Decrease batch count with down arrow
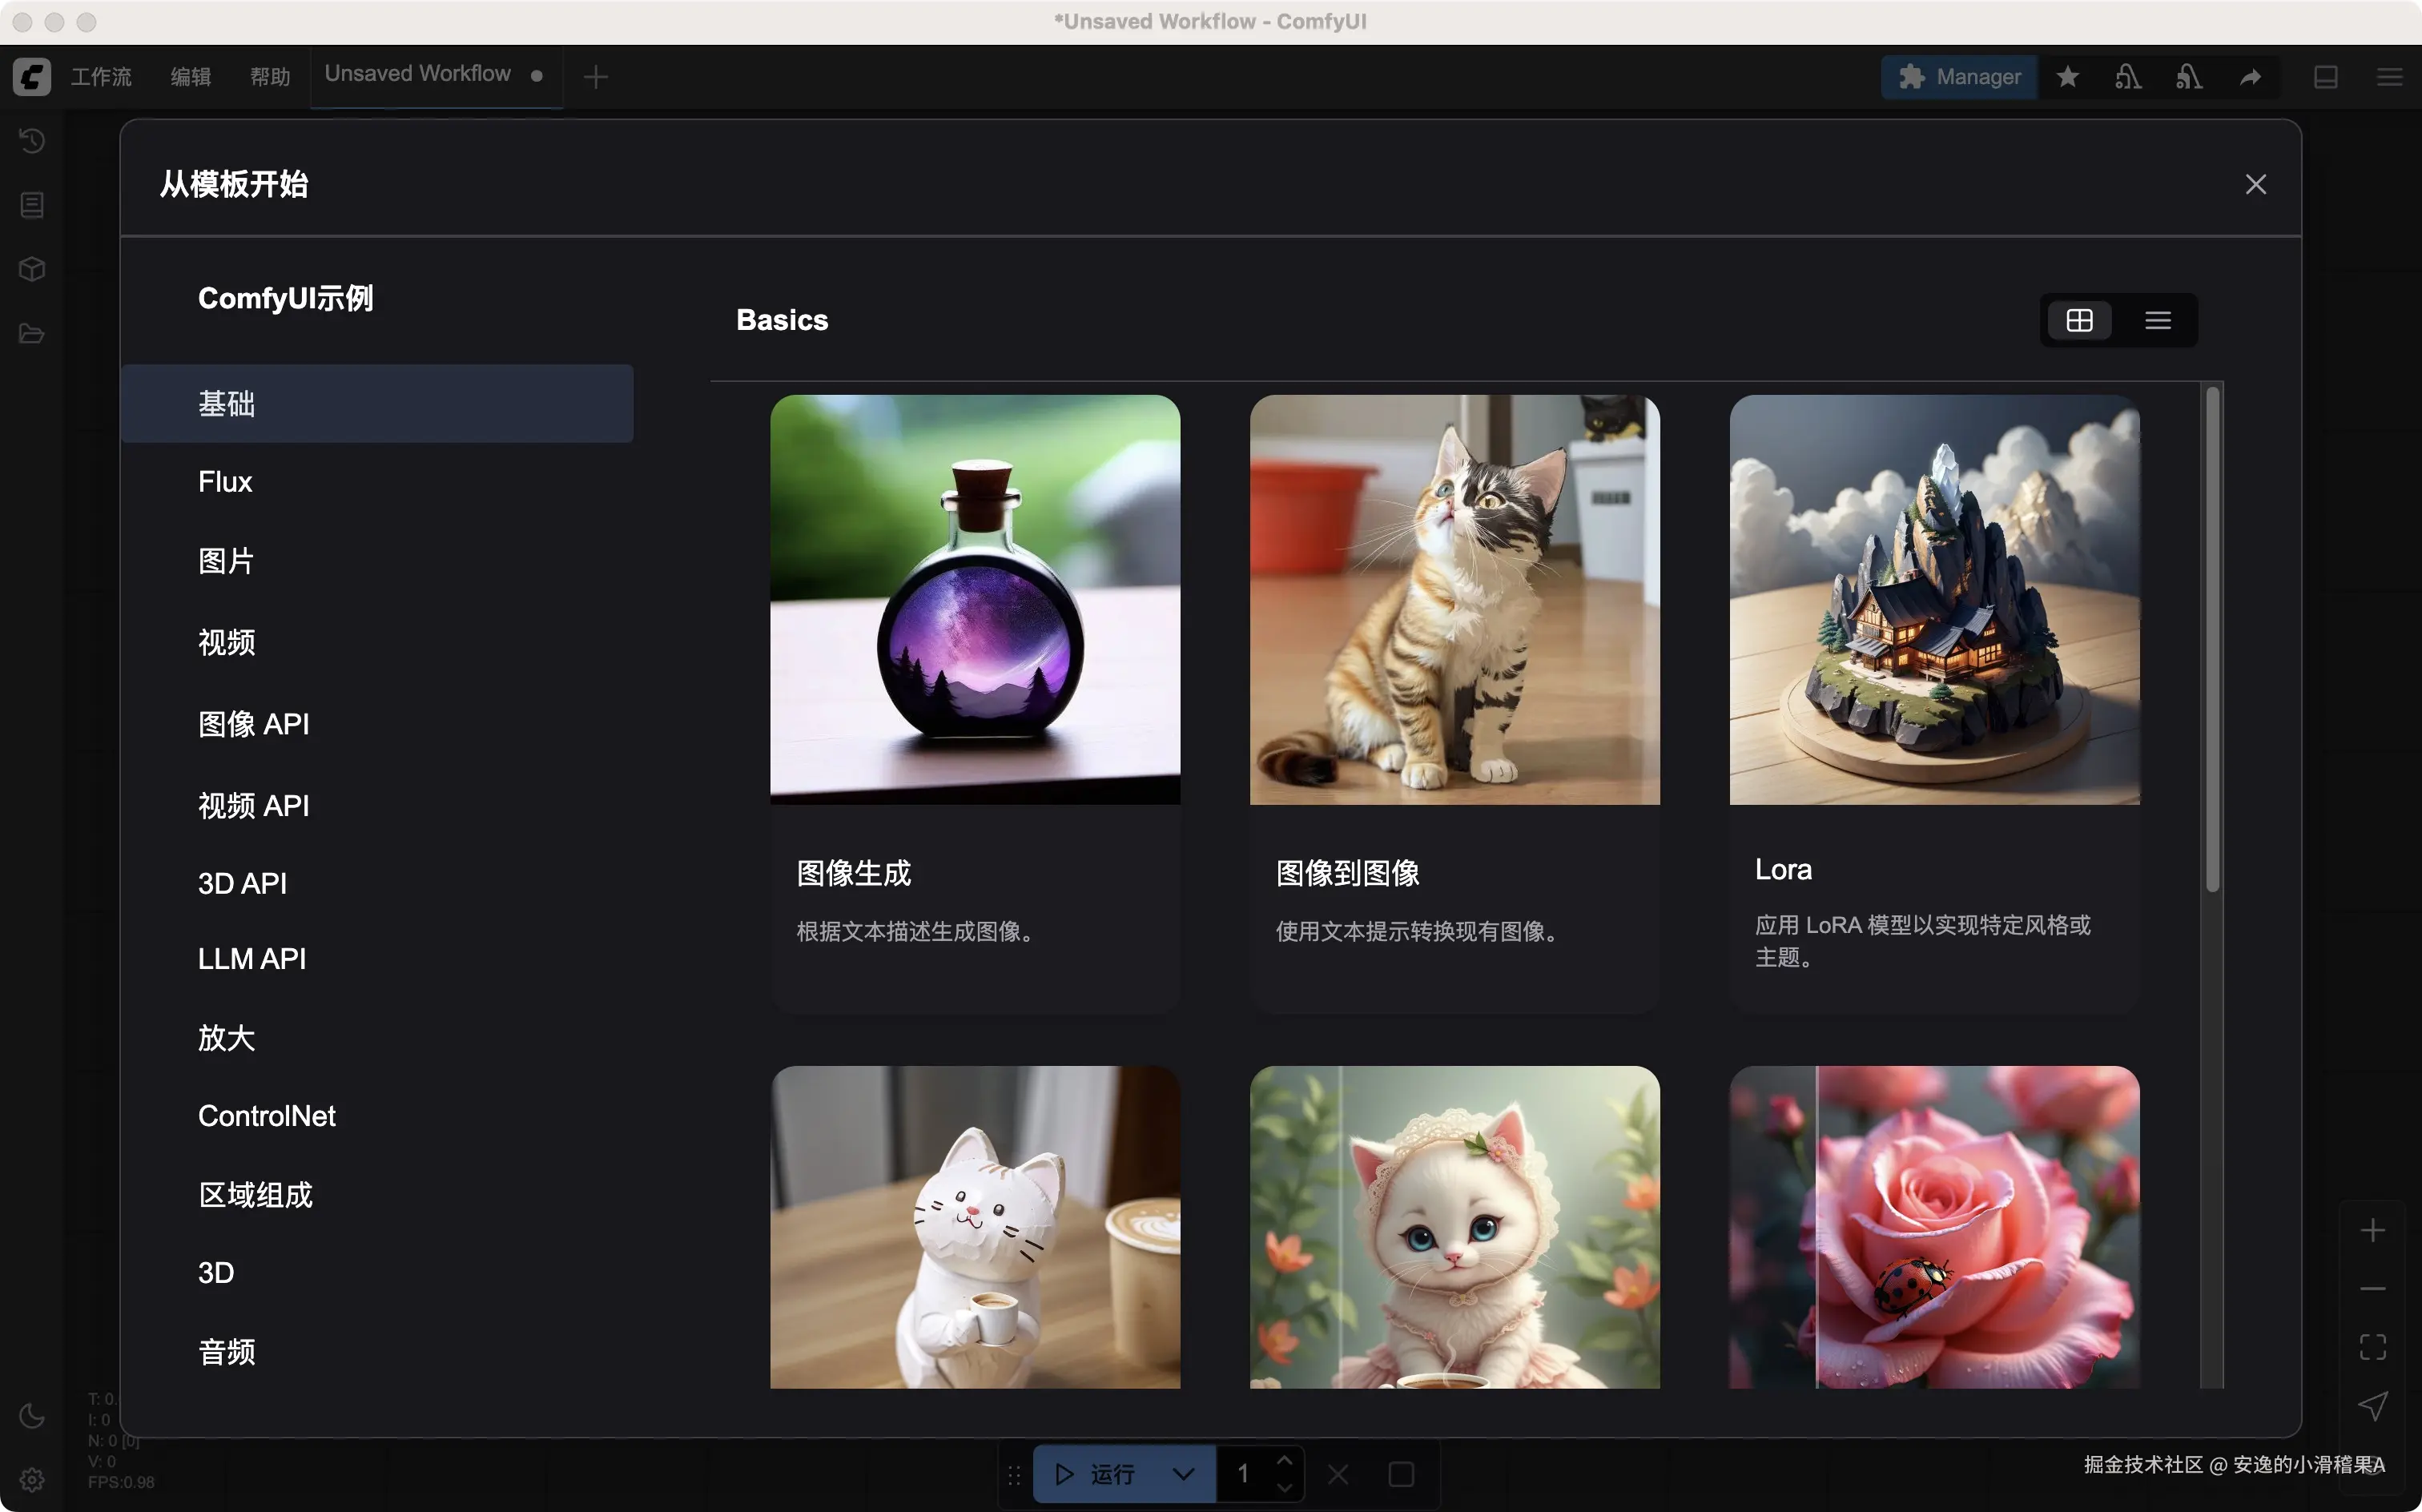 pyautogui.click(x=1285, y=1488)
